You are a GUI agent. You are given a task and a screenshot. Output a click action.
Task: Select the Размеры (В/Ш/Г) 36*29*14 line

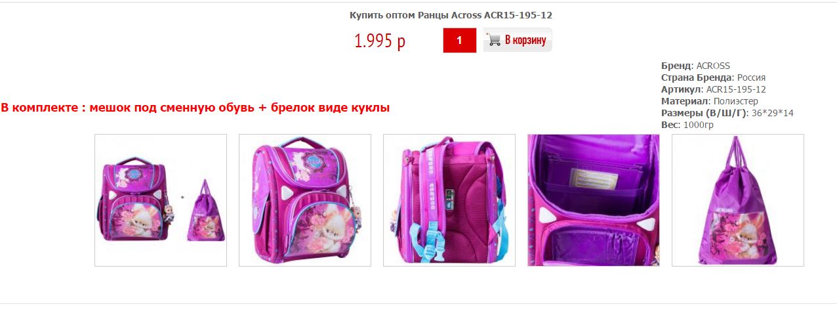[x=727, y=113]
